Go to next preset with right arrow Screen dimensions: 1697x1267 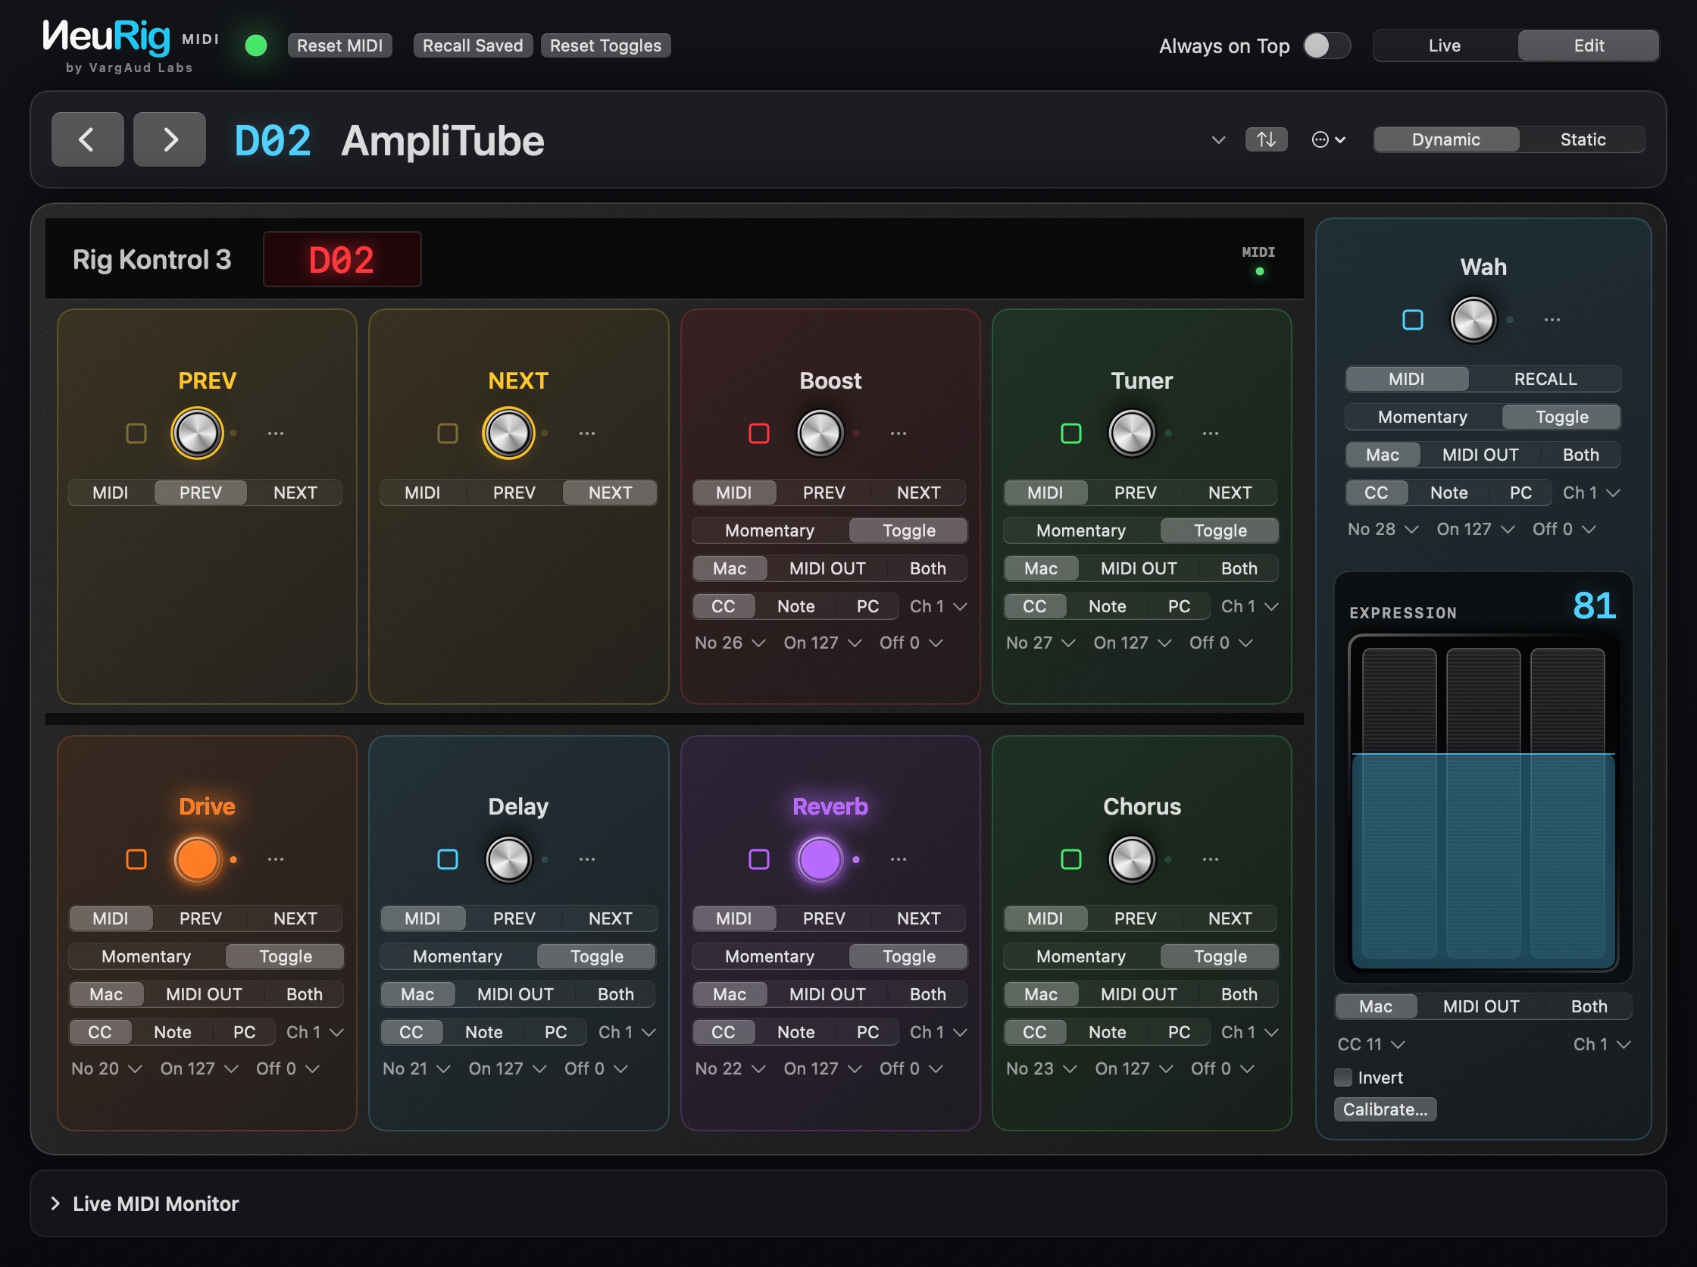(170, 139)
